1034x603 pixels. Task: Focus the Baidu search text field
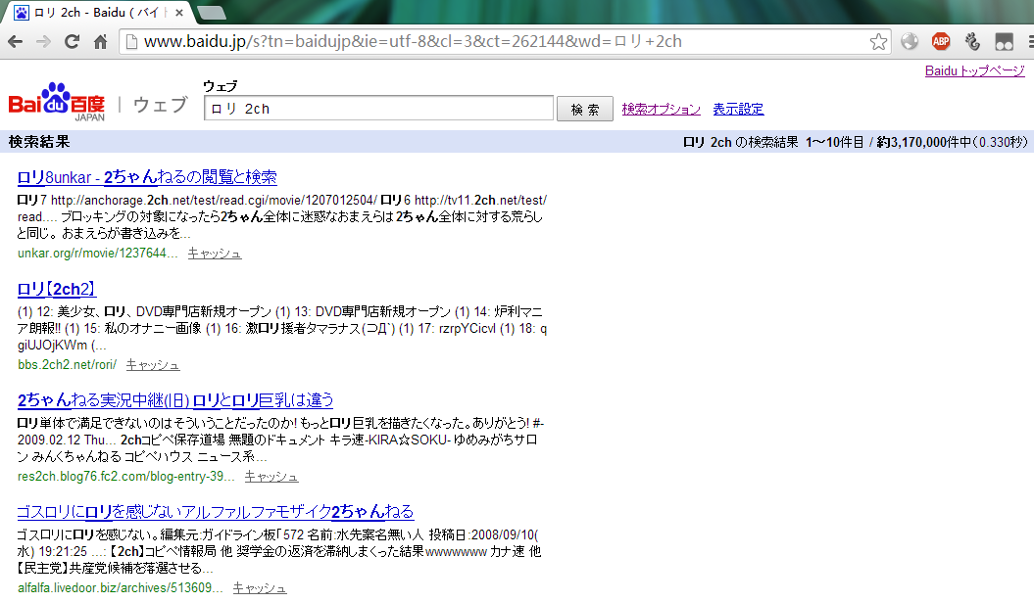coord(378,109)
